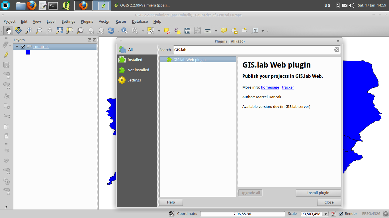Click the EPSG:4326 CRS status label
Viewport: 389px width, 218px height.
pyautogui.click(x=371, y=214)
